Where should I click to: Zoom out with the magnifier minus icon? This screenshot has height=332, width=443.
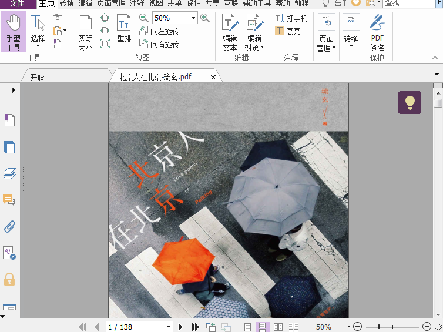(x=144, y=18)
